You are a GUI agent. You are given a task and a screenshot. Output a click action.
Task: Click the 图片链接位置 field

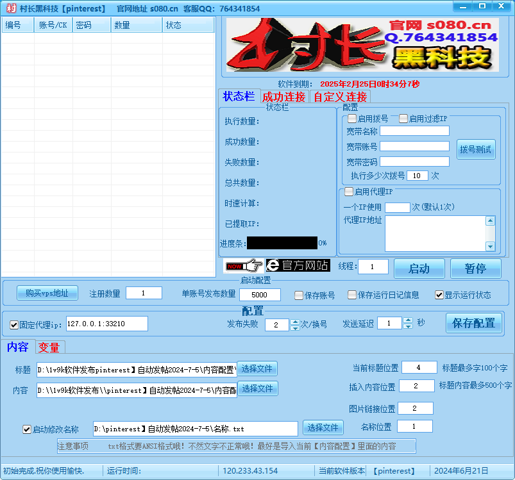tap(416, 408)
